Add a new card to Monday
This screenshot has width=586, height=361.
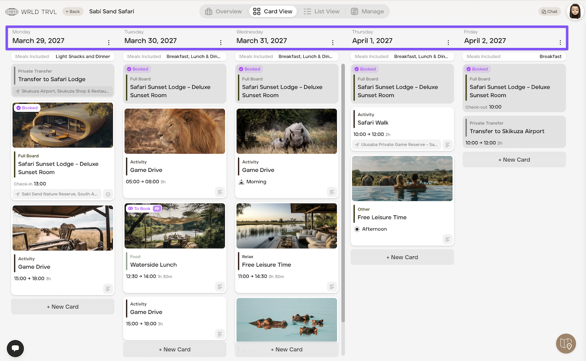point(63,307)
